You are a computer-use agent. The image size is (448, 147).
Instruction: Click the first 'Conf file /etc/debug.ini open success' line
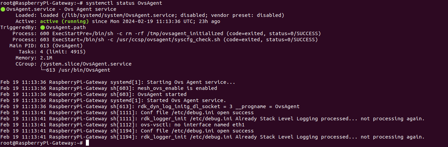(x=127, y=113)
